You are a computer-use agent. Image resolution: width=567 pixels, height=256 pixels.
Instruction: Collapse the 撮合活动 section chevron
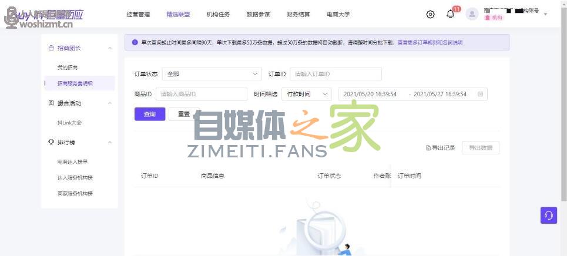tap(110, 103)
